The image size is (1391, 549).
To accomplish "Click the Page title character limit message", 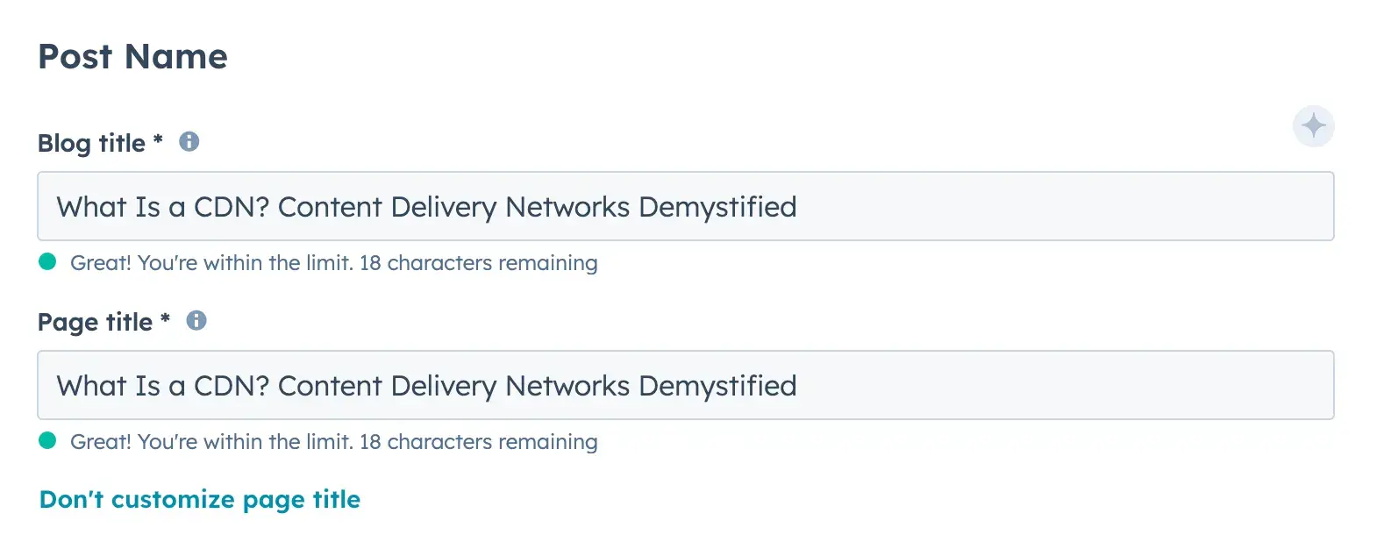I will coord(333,442).
